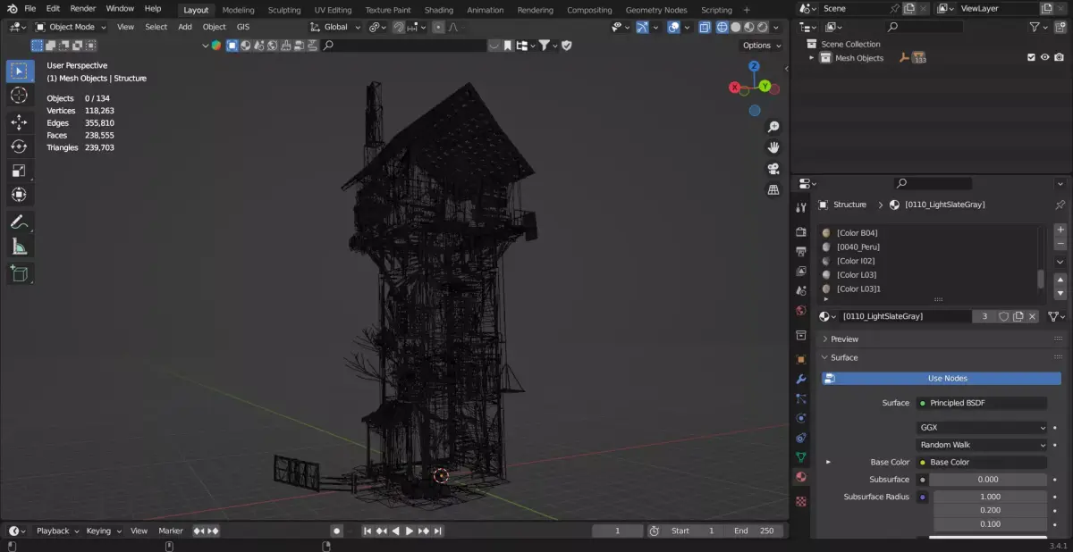Image resolution: width=1073 pixels, height=552 pixels.
Task: Activate the Rotate tool
Action: [x=19, y=146]
